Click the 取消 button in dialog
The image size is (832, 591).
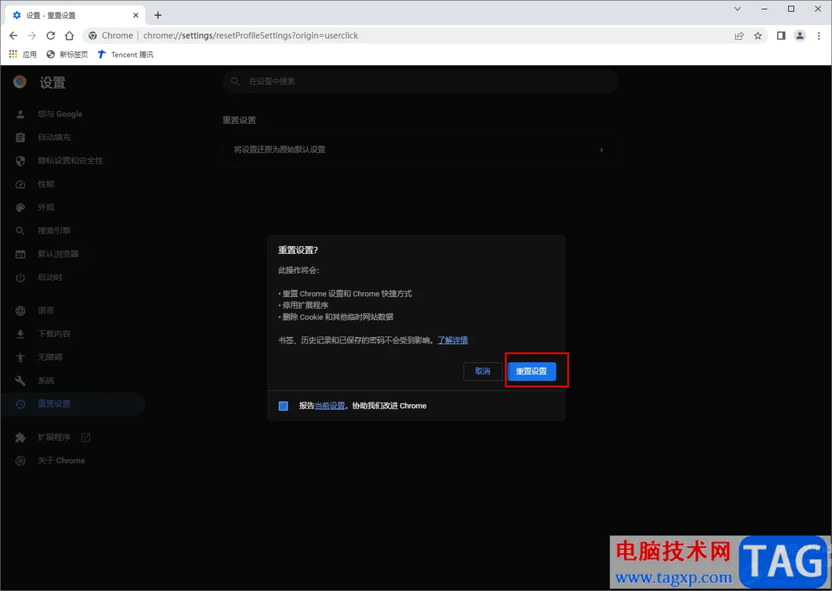tap(483, 371)
